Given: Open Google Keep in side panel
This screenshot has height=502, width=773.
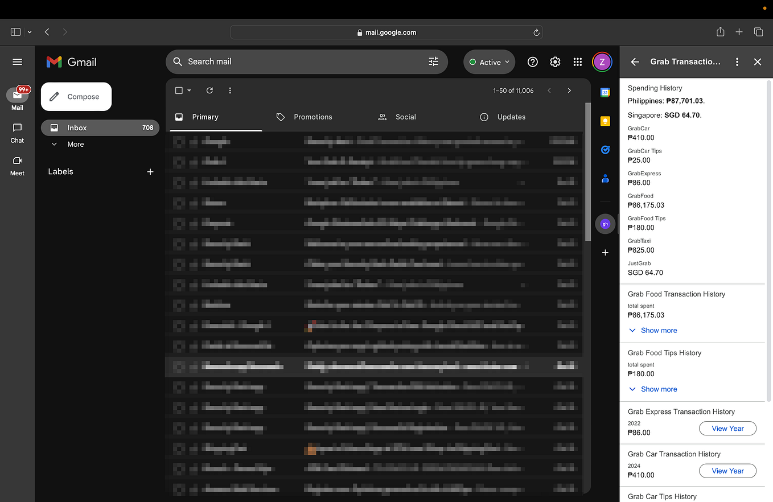Looking at the screenshot, I should click(605, 121).
